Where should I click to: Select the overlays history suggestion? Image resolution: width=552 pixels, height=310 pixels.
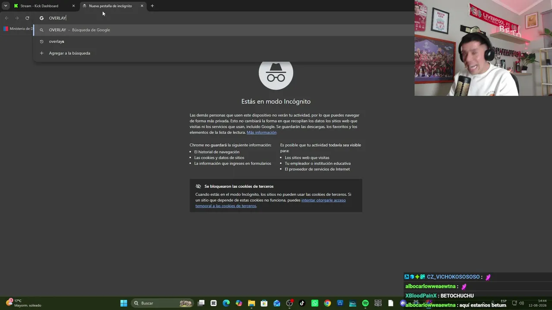[x=223, y=41]
